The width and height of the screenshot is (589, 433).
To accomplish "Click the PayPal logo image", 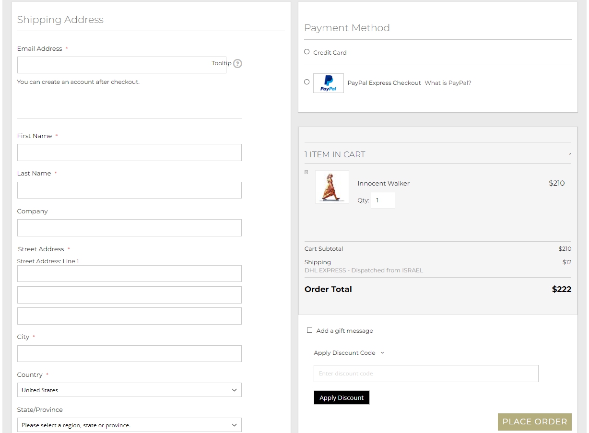I will (329, 83).
